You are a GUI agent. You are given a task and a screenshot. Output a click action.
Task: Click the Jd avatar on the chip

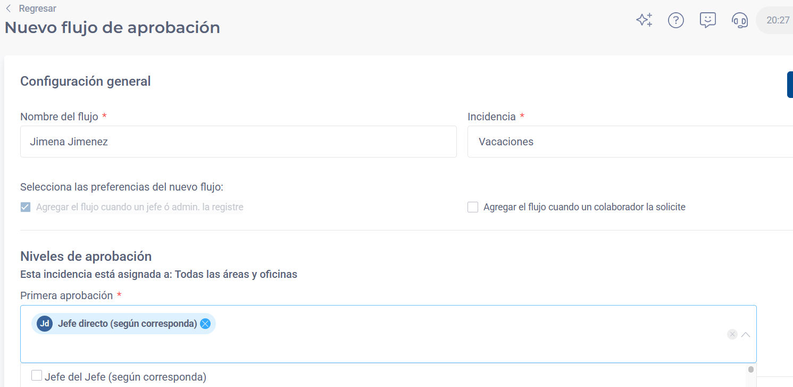point(45,324)
